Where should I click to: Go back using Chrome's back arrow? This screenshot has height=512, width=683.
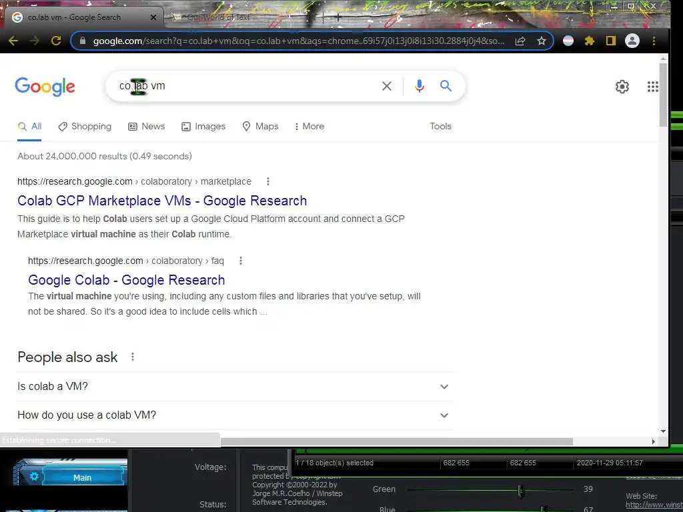(13, 41)
